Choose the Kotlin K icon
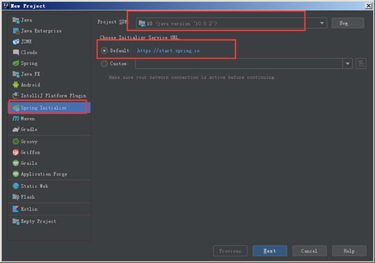Viewport: 375px width, 263px height. (16, 210)
